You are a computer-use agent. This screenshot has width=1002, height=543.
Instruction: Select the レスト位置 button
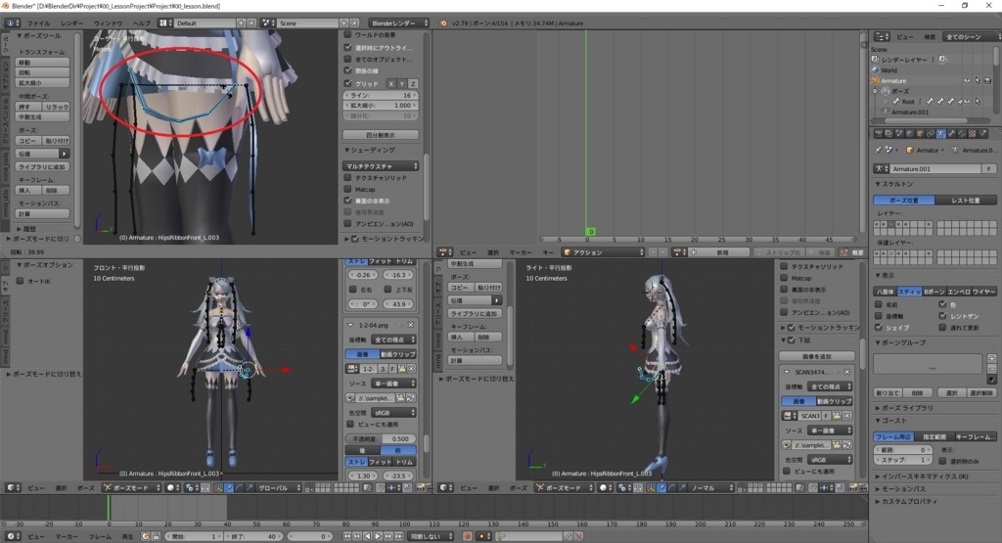(x=965, y=200)
